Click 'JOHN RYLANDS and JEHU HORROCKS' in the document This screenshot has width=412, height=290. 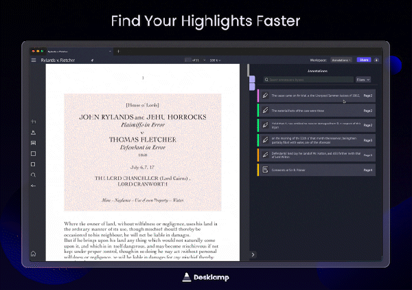point(143,117)
